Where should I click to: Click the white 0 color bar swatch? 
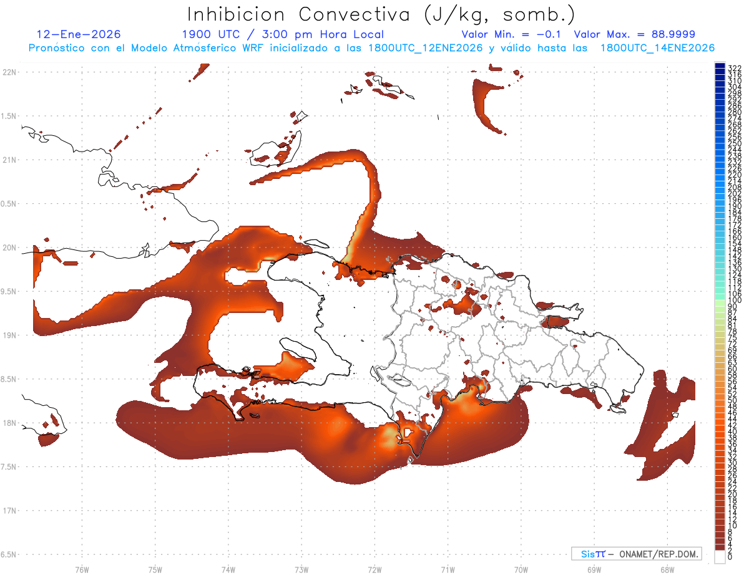pos(720,557)
